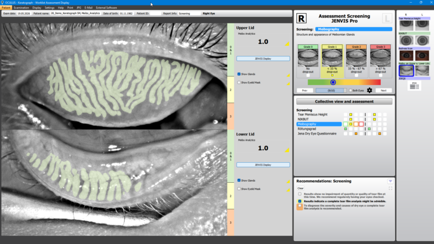
Task: Open the JDEQS questionnaire grid icon
Action: [414, 86]
